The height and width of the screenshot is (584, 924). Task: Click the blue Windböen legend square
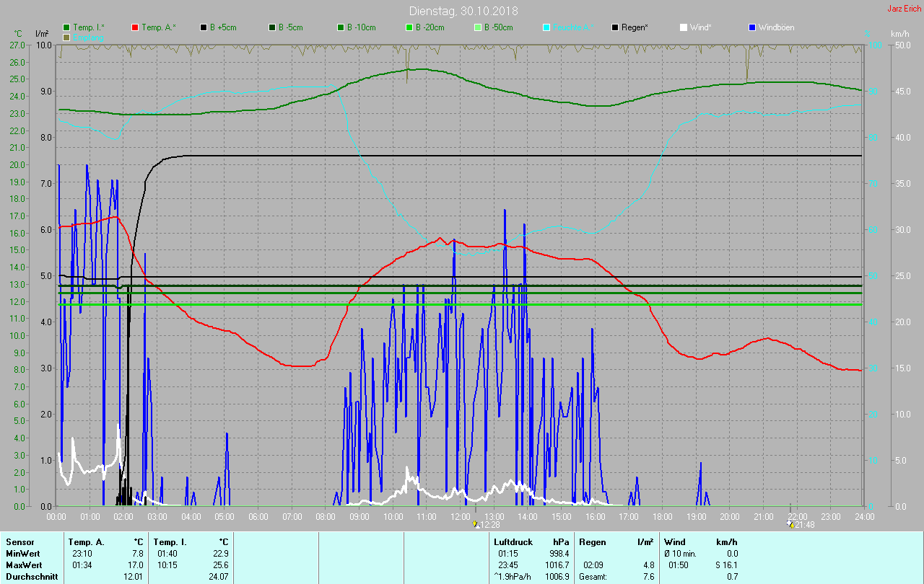(752, 27)
